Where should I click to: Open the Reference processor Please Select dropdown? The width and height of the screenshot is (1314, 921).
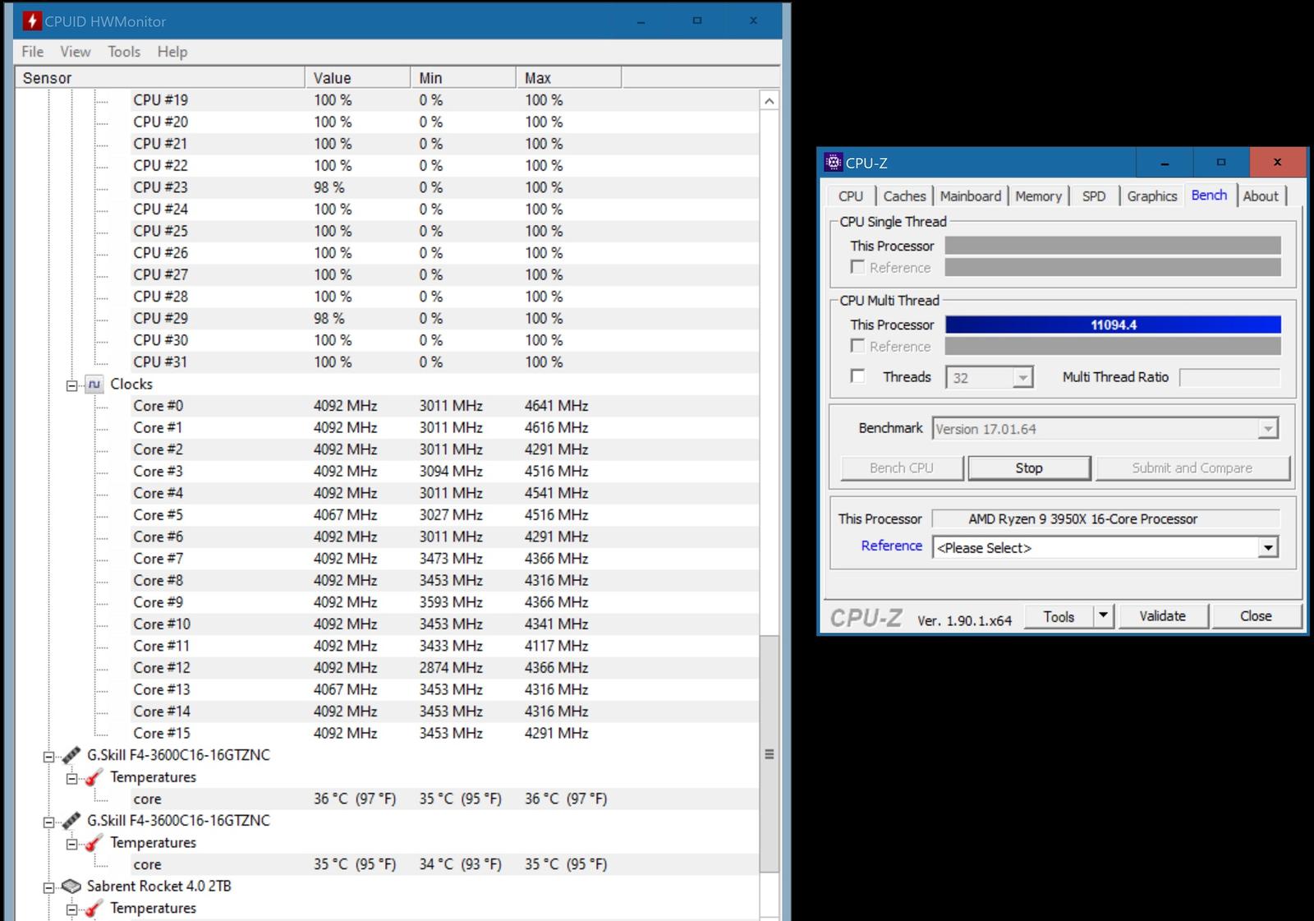point(1269,548)
